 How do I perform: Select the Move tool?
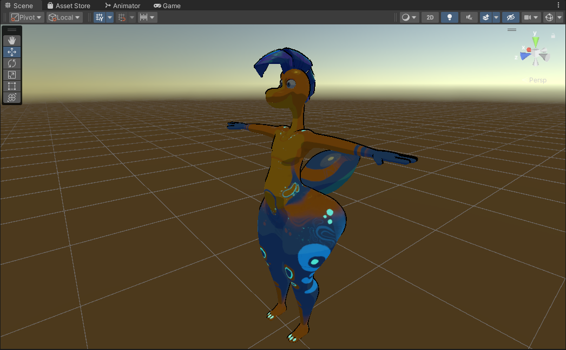click(x=12, y=52)
